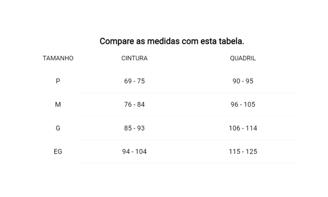Viewport: 328px width, 197px height.
Task: Select hip value 115 - 125
Action: (x=243, y=152)
